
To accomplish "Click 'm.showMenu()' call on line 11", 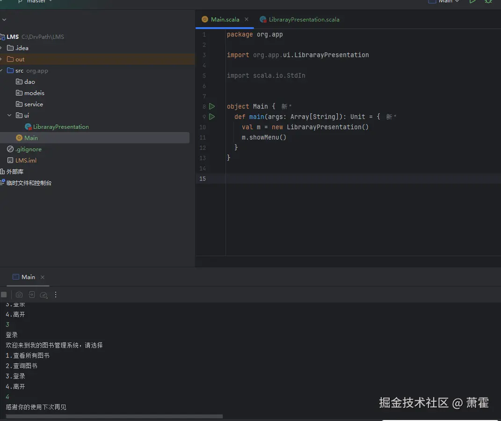I will [264, 137].
